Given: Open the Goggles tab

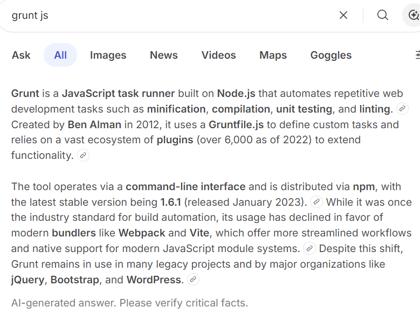Looking at the screenshot, I should point(331,55).
